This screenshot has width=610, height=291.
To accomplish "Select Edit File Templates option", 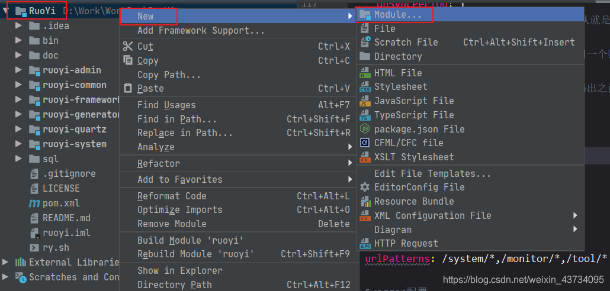I will click(432, 173).
